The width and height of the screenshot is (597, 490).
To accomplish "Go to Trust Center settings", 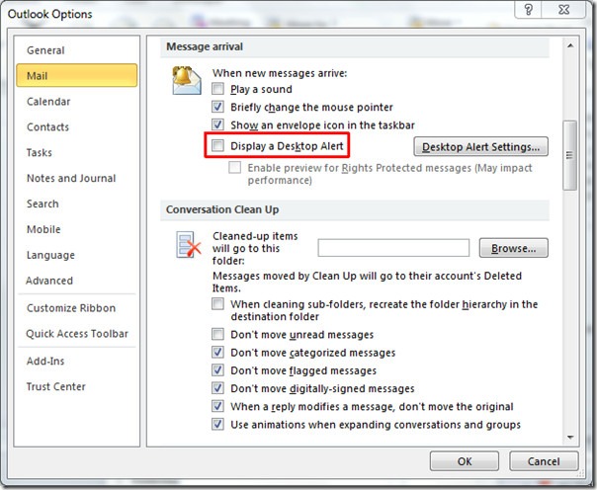I will coord(56,386).
